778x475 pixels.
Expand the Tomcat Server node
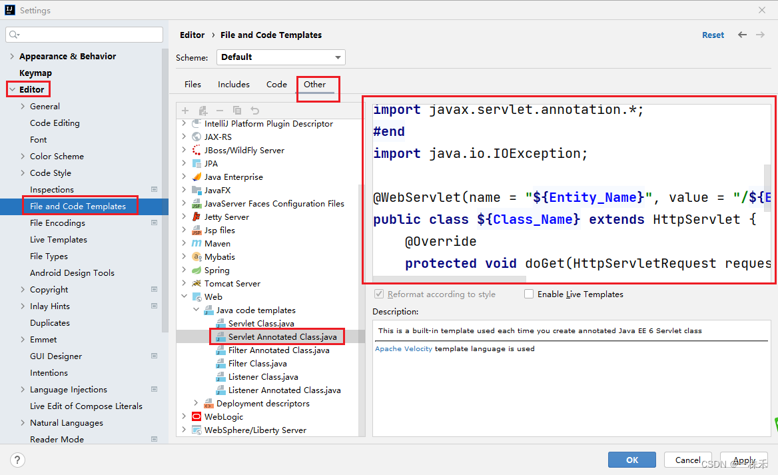[184, 283]
